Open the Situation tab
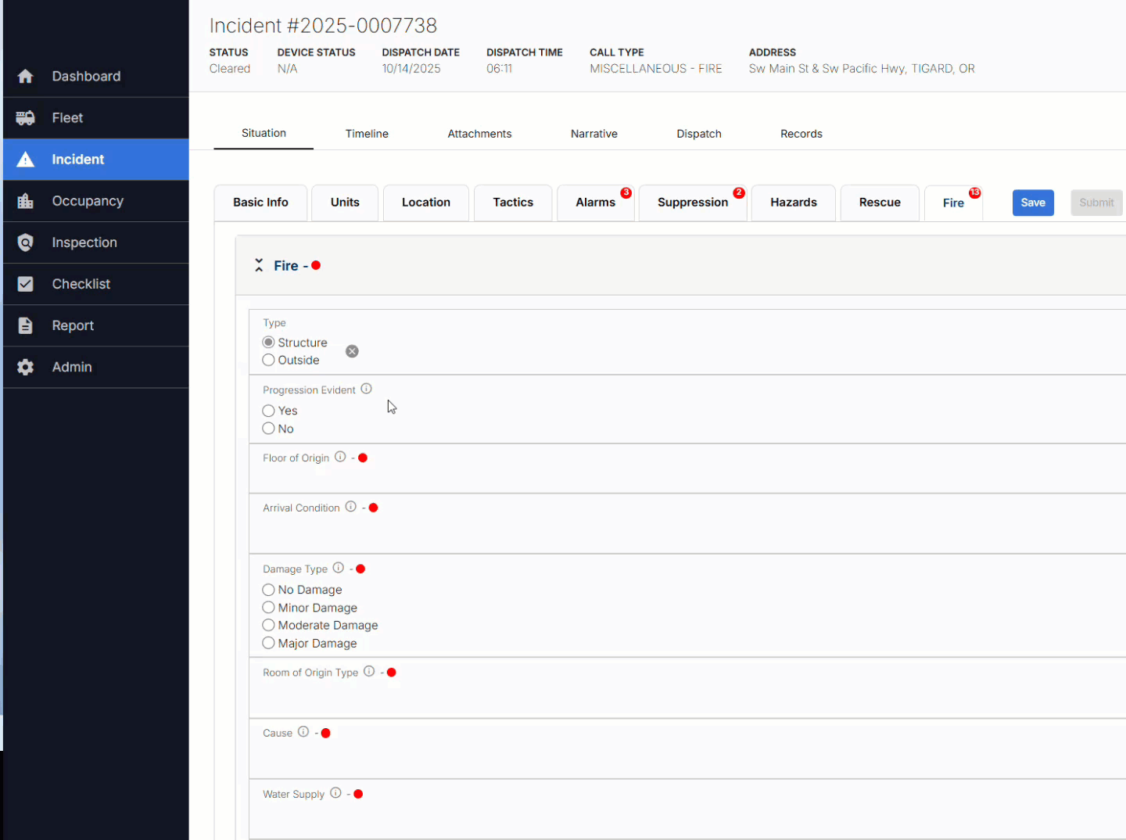 pos(264,133)
